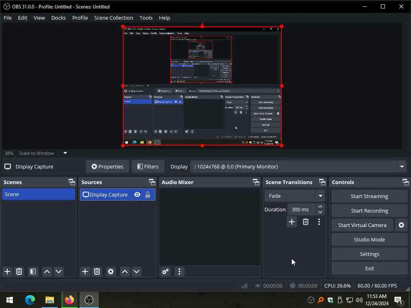Click the preview canvas display capture
This screenshot has width=411, height=308.
point(202,86)
